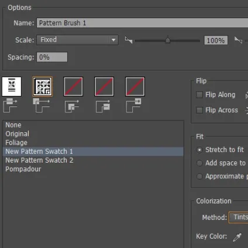The width and height of the screenshot is (248, 248).
Task: Select the outer corner tile thumbnail
Action: 42,87
